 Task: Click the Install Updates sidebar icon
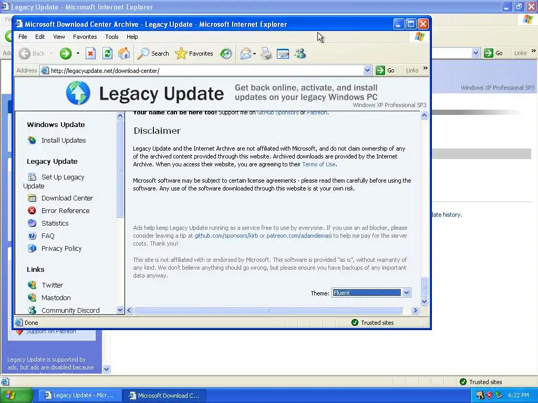point(32,140)
